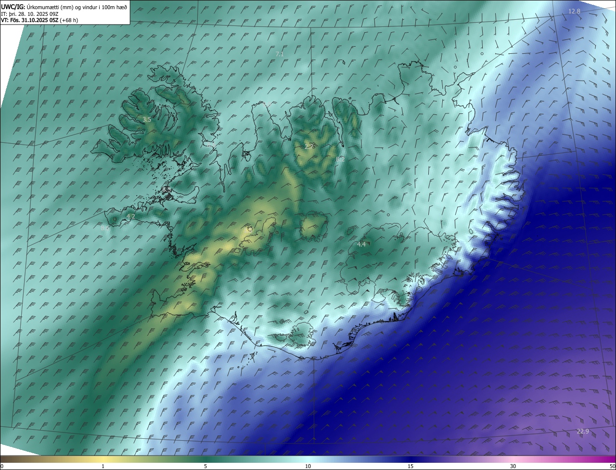This screenshot has height=470, width=616.
Task: Click the 2.7 value on the map
Action: (x=309, y=147)
